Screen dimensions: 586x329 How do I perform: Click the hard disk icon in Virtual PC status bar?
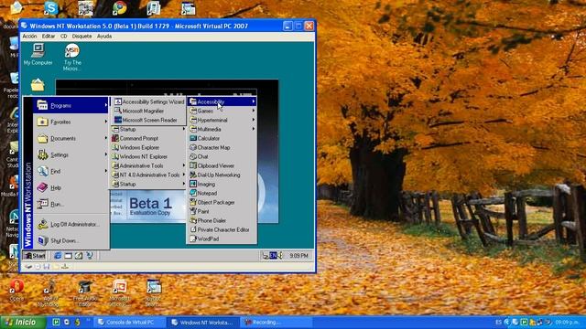tap(28, 266)
